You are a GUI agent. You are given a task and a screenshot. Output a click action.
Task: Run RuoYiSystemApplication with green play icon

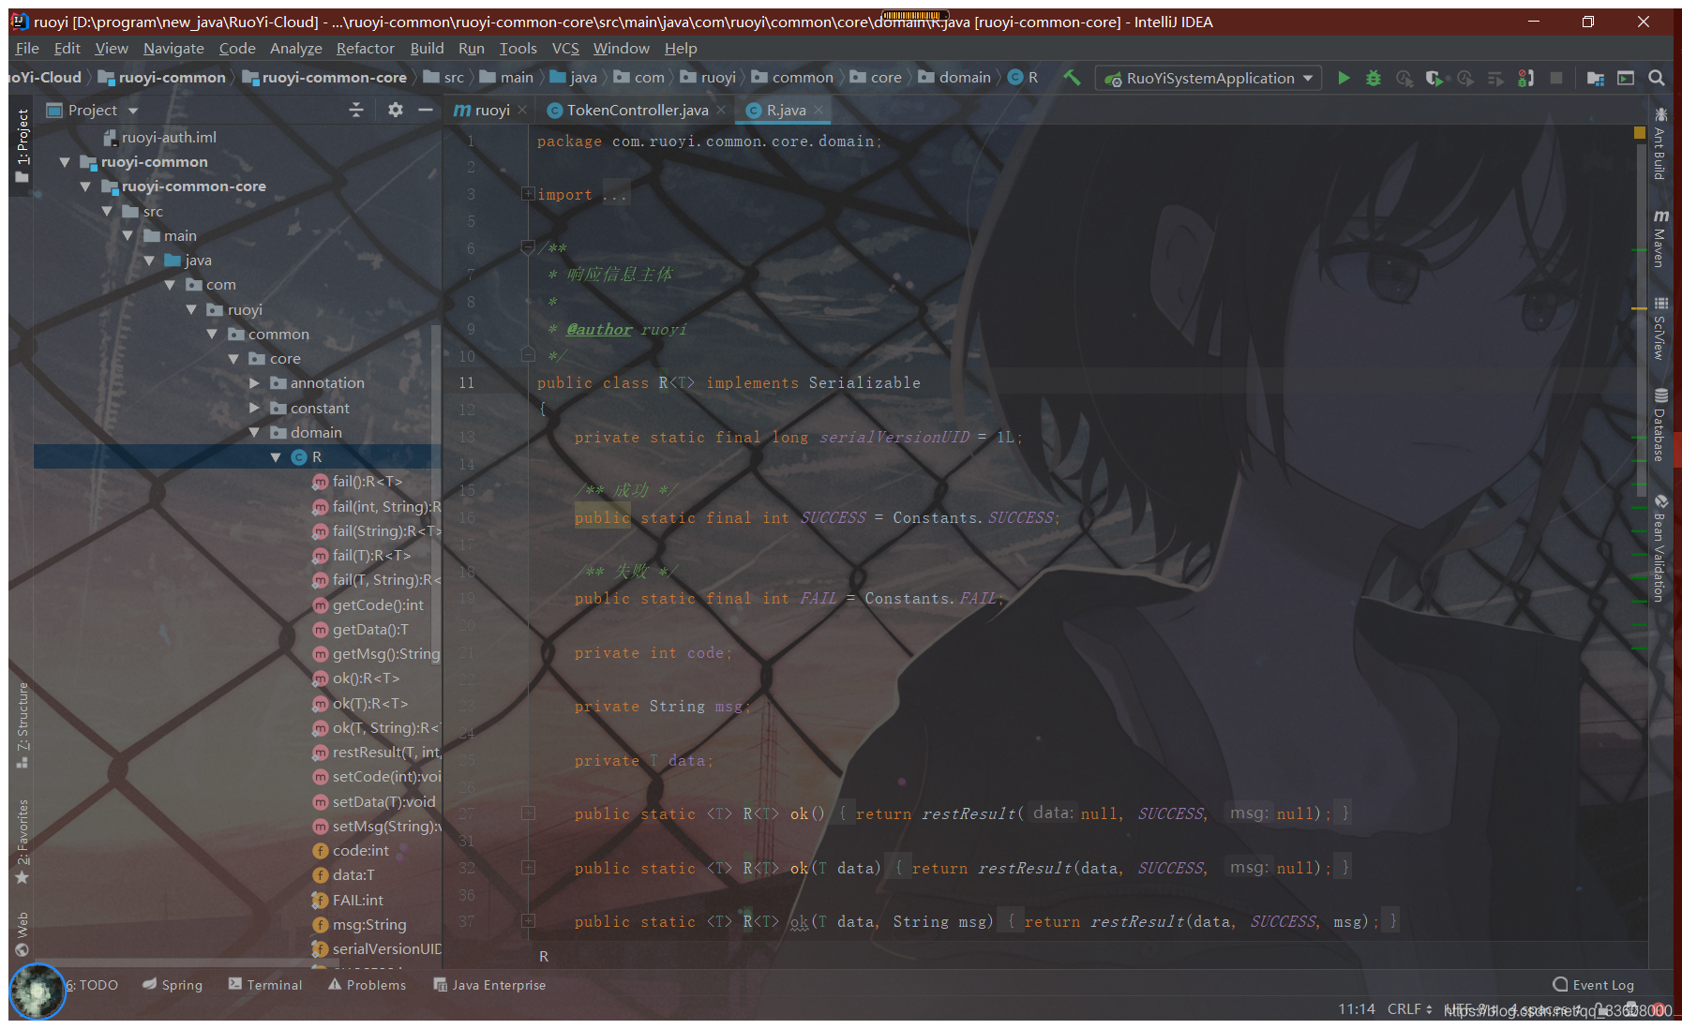coord(1344,78)
